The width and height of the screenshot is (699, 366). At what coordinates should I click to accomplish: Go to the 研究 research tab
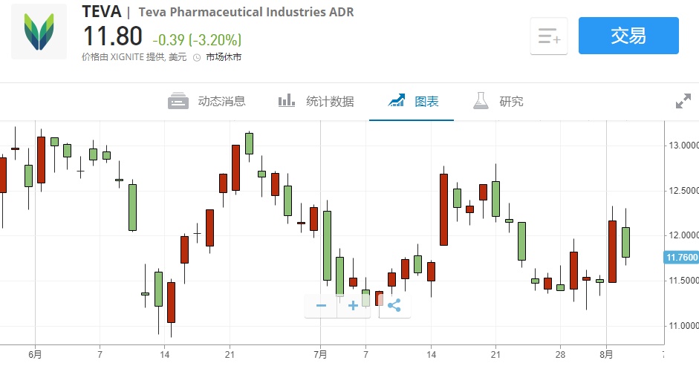[498, 102]
